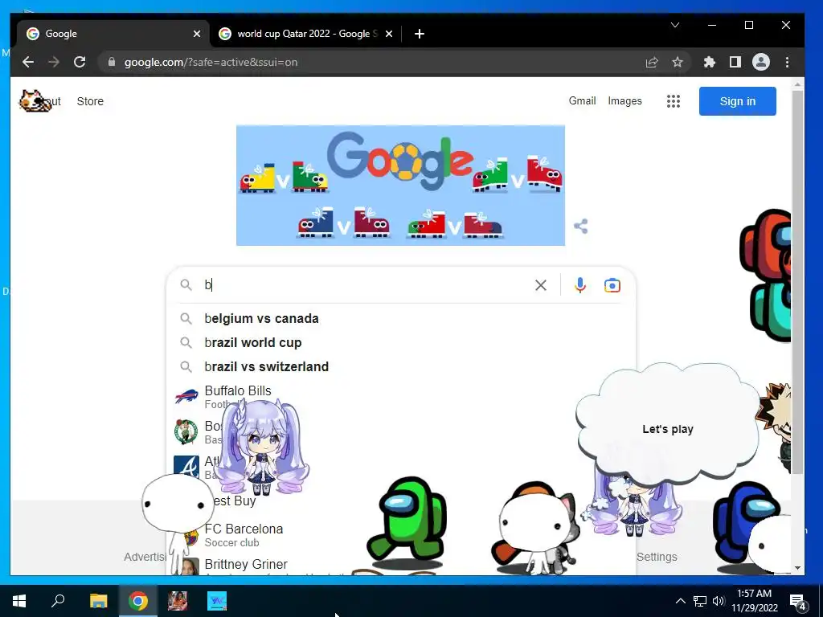Click the page vertical scrollbar
The height and width of the screenshot is (617, 823).
tap(797, 282)
